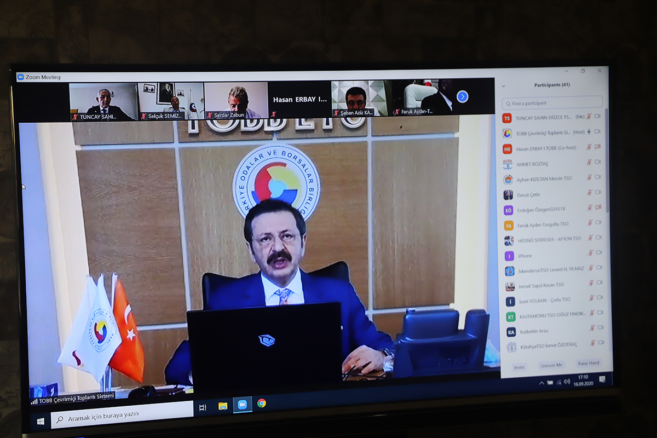This screenshot has width=657, height=438.
Task: Click the Invite button
Action: 519,367
